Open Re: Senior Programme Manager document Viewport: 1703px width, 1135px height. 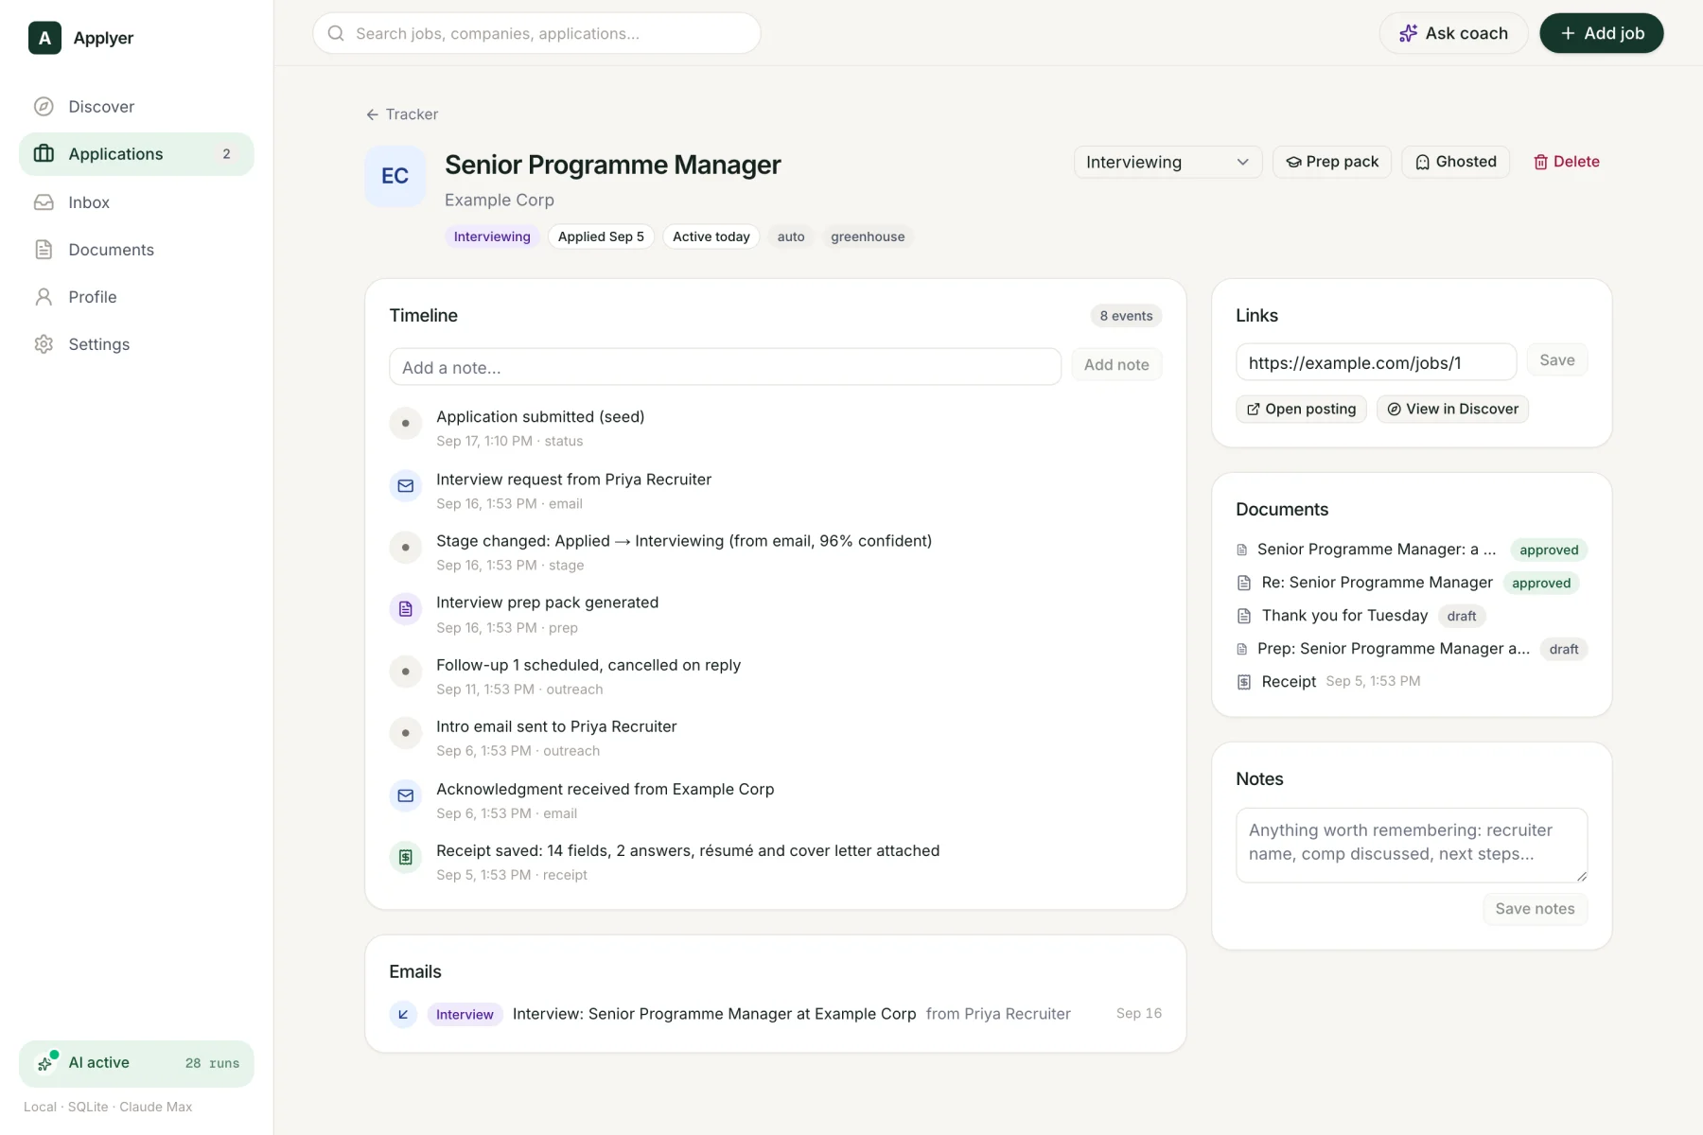(x=1377, y=583)
